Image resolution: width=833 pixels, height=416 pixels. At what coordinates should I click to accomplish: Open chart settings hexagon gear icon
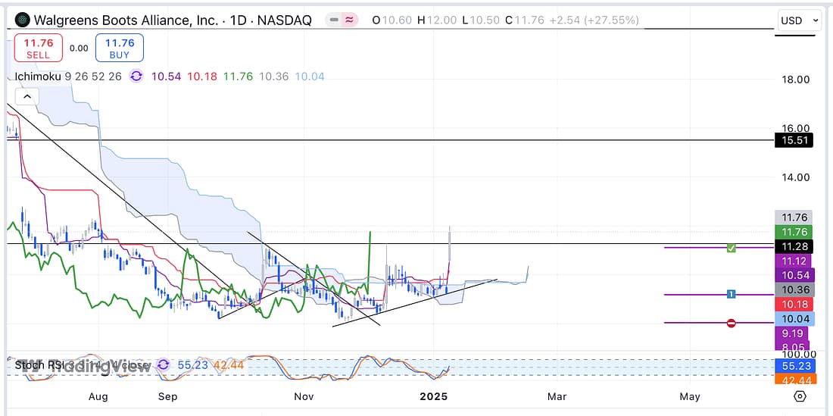[800, 396]
